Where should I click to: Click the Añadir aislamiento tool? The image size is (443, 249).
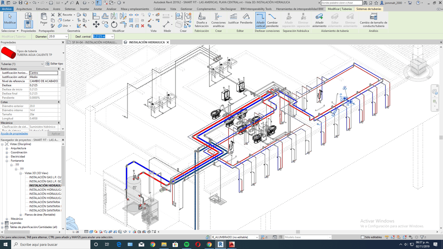319,21
